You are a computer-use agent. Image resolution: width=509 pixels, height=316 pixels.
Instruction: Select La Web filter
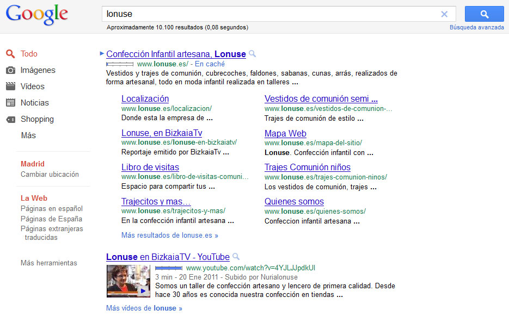34,198
